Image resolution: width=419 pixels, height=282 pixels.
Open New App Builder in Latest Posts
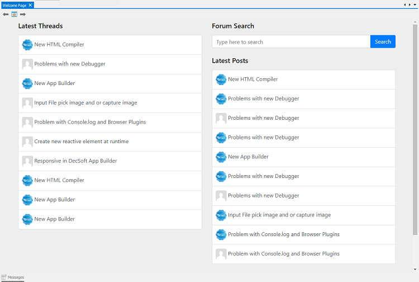pyautogui.click(x=248, y=157)
